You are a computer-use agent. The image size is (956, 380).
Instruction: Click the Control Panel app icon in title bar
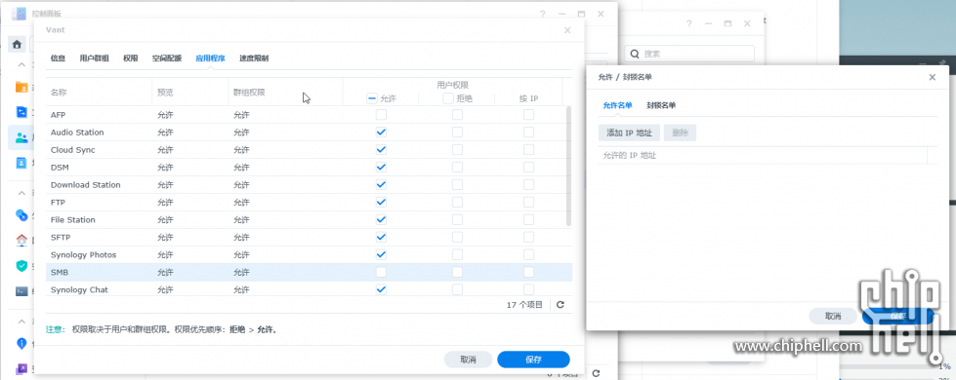coord(19,14)
